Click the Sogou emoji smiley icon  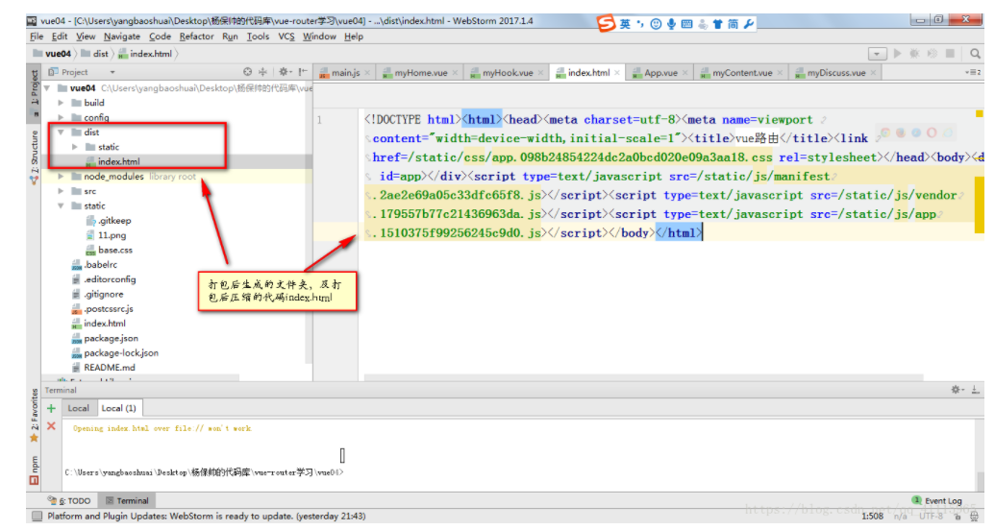(657, 24)
